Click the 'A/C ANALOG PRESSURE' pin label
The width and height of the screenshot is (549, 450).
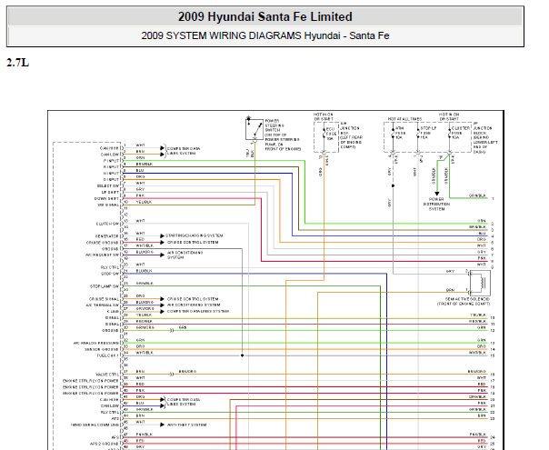pyautogui.click(x=96, y=344)
